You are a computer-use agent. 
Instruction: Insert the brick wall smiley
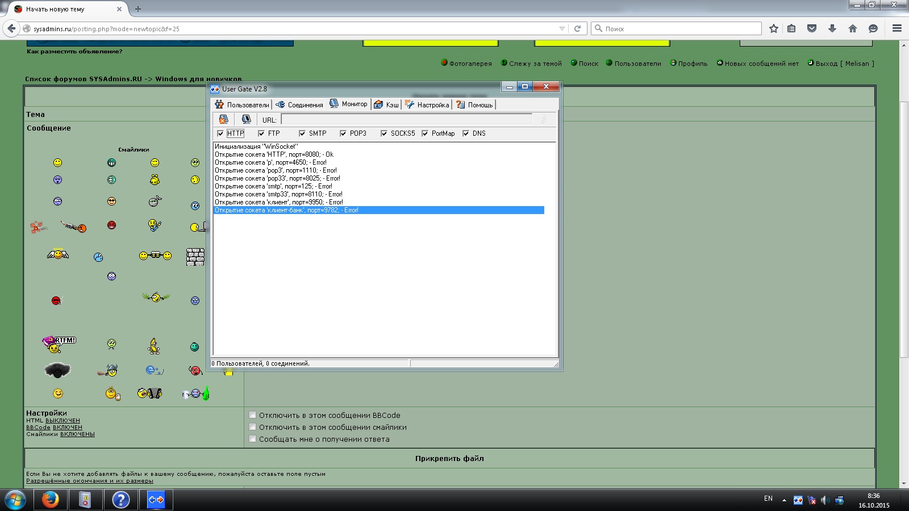pos(195,257)
